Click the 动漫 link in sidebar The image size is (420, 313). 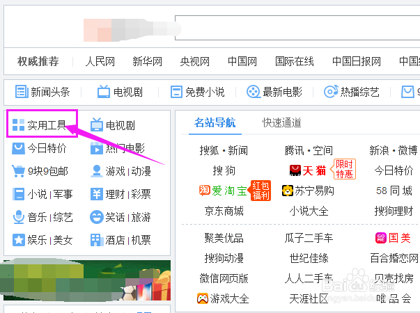click(141, 171)
